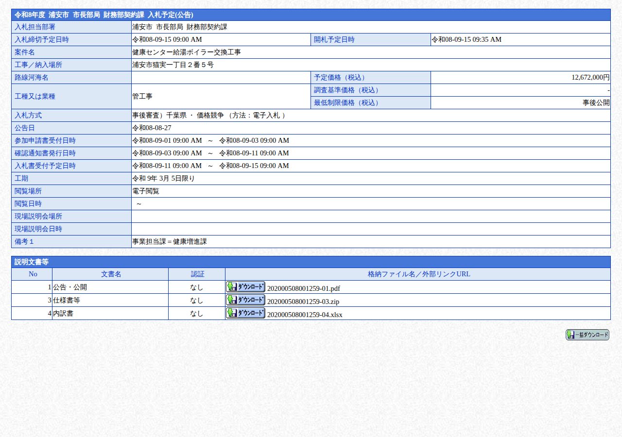Click the 電子閲覧 viewing place value
This screenshot has width=622, height=437.
[x=146, y=191]
